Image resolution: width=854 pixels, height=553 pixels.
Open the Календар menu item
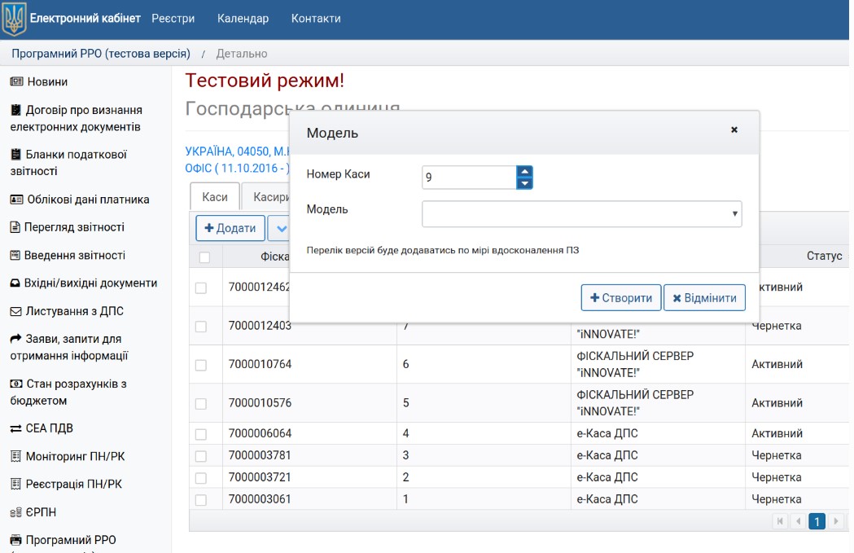[x=243, y=18]
